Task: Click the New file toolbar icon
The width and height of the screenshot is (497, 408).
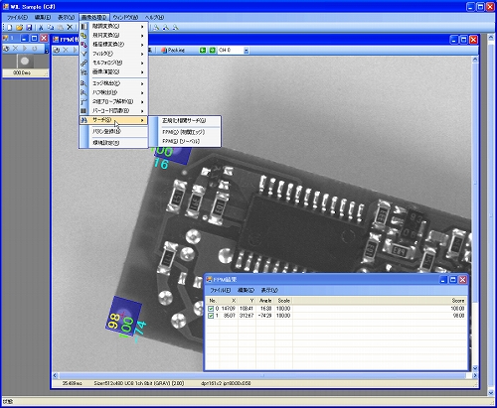Action: tap(10, 27)
